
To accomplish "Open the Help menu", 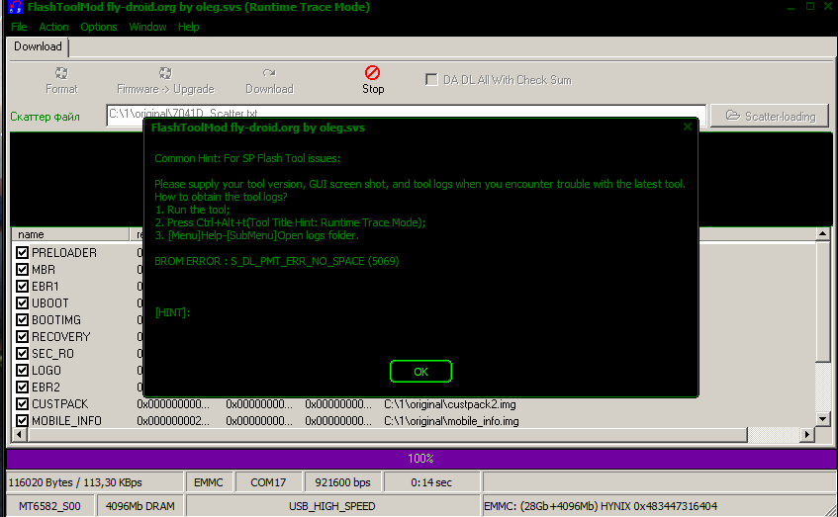I will tap(188, 27).
